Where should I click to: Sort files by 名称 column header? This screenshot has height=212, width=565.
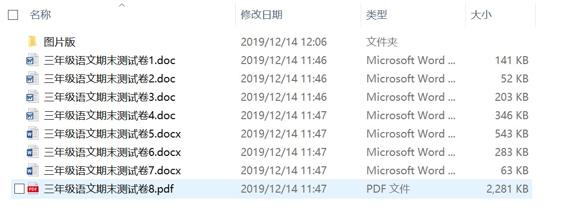[40, 15]
